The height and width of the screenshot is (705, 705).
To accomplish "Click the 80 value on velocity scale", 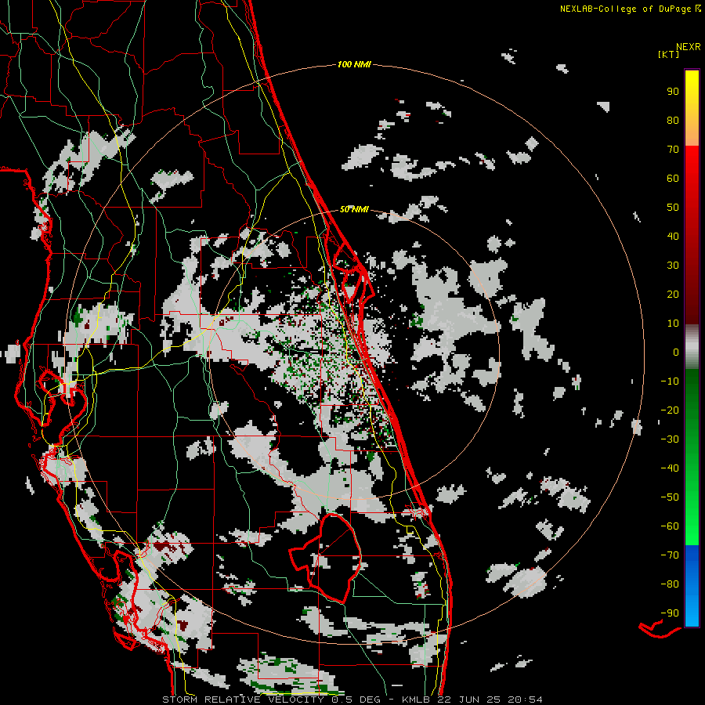I will 673,120.
